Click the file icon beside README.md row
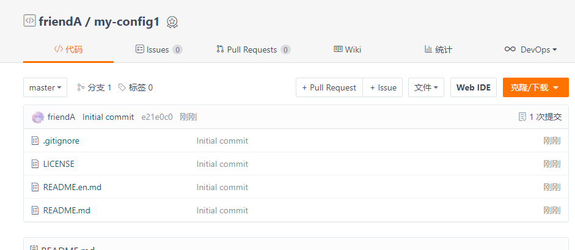The height and width of the screenshot is (250, 575). (35, 210)
